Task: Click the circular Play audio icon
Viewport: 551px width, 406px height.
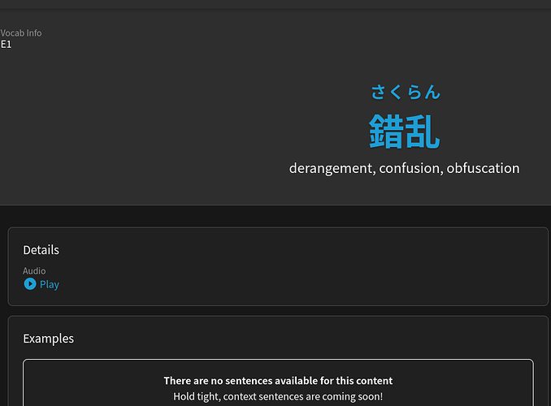Action: pyautogui.click(x=30, y=284)
